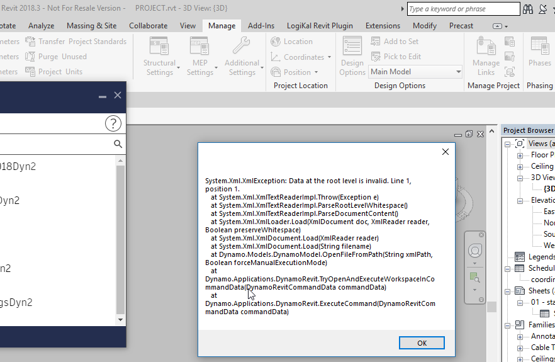Open Structural Settings tool
This screenshot has height=362, width=555.
(x=159, y=57)
